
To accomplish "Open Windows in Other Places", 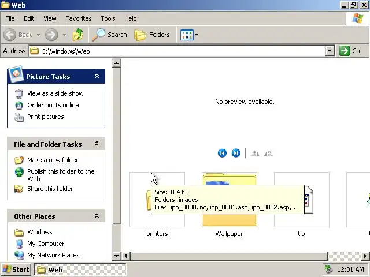I will click(40, 232).
